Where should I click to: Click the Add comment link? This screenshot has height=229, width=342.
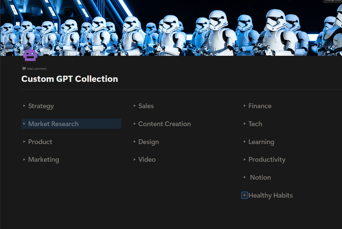[36, 69]
